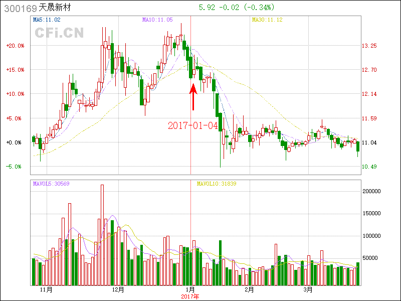Click the +20.0% percentage axis label
This screenshot has height=301, width=401.
[x=15, y=46]
